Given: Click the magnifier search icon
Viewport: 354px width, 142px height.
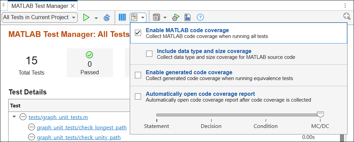Looking at the screenshot, I should point(347,16).
